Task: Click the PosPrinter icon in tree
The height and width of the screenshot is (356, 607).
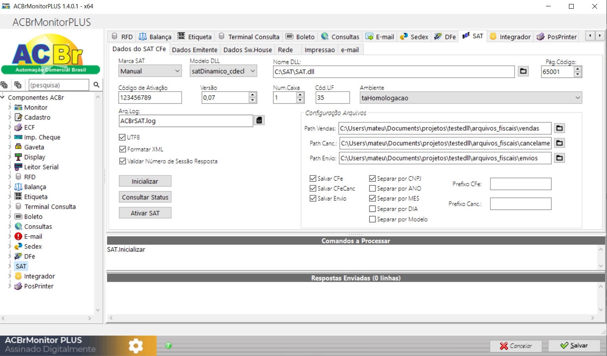Action: 18,286
